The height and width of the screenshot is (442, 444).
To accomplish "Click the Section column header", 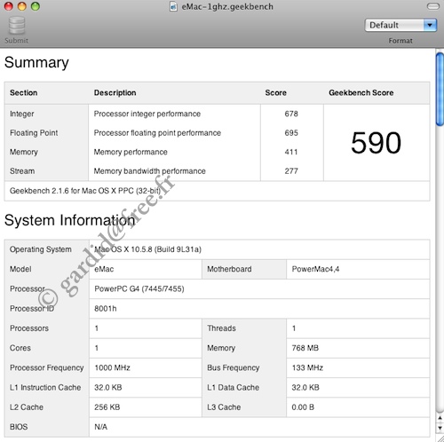I will pyautogui.click(x=24, y=92).
